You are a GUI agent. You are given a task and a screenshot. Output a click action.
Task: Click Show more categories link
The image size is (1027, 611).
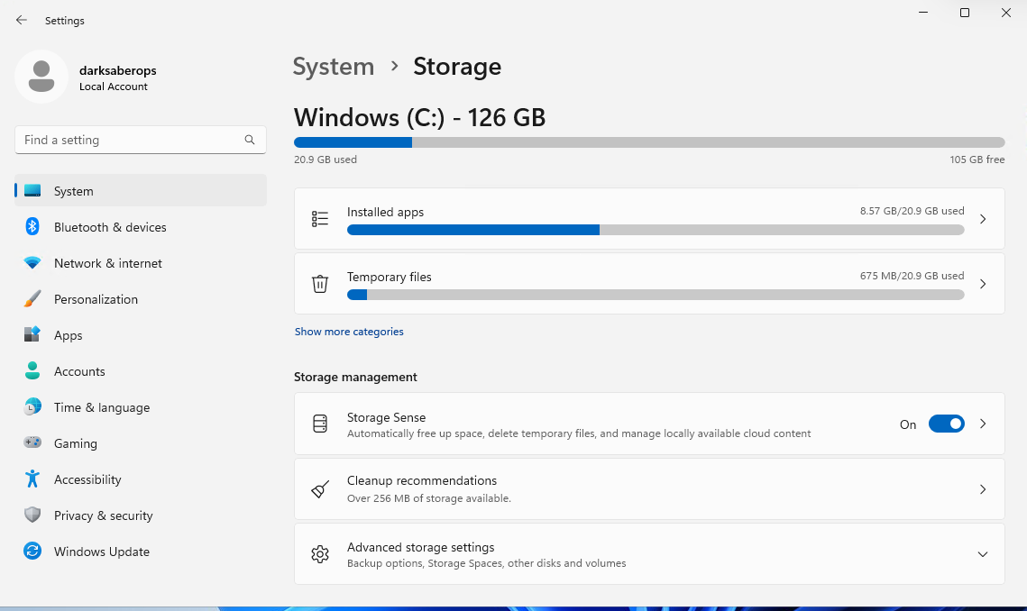349,332
